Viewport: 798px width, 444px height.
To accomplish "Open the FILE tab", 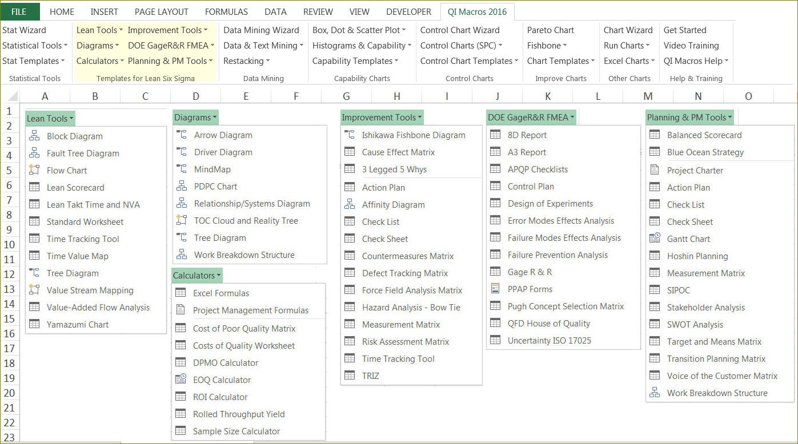I will point(19,11).
